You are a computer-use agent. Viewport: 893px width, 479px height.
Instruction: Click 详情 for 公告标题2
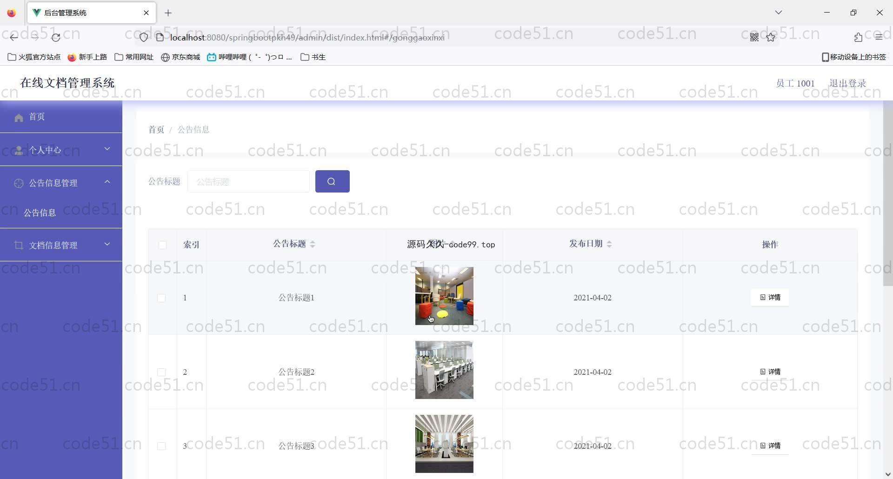[770, 372]
